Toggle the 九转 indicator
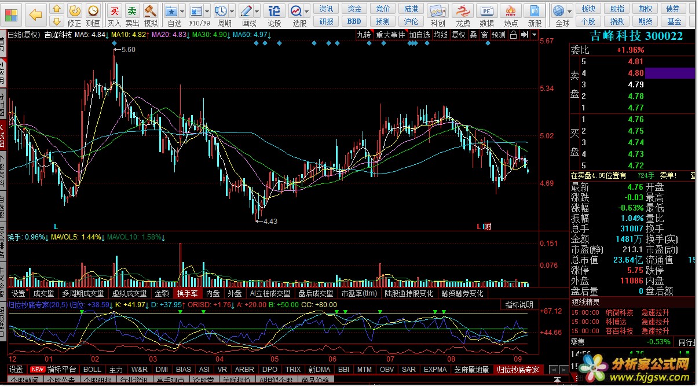This screenshot has height=387, width=699. (x=364, y=35)
